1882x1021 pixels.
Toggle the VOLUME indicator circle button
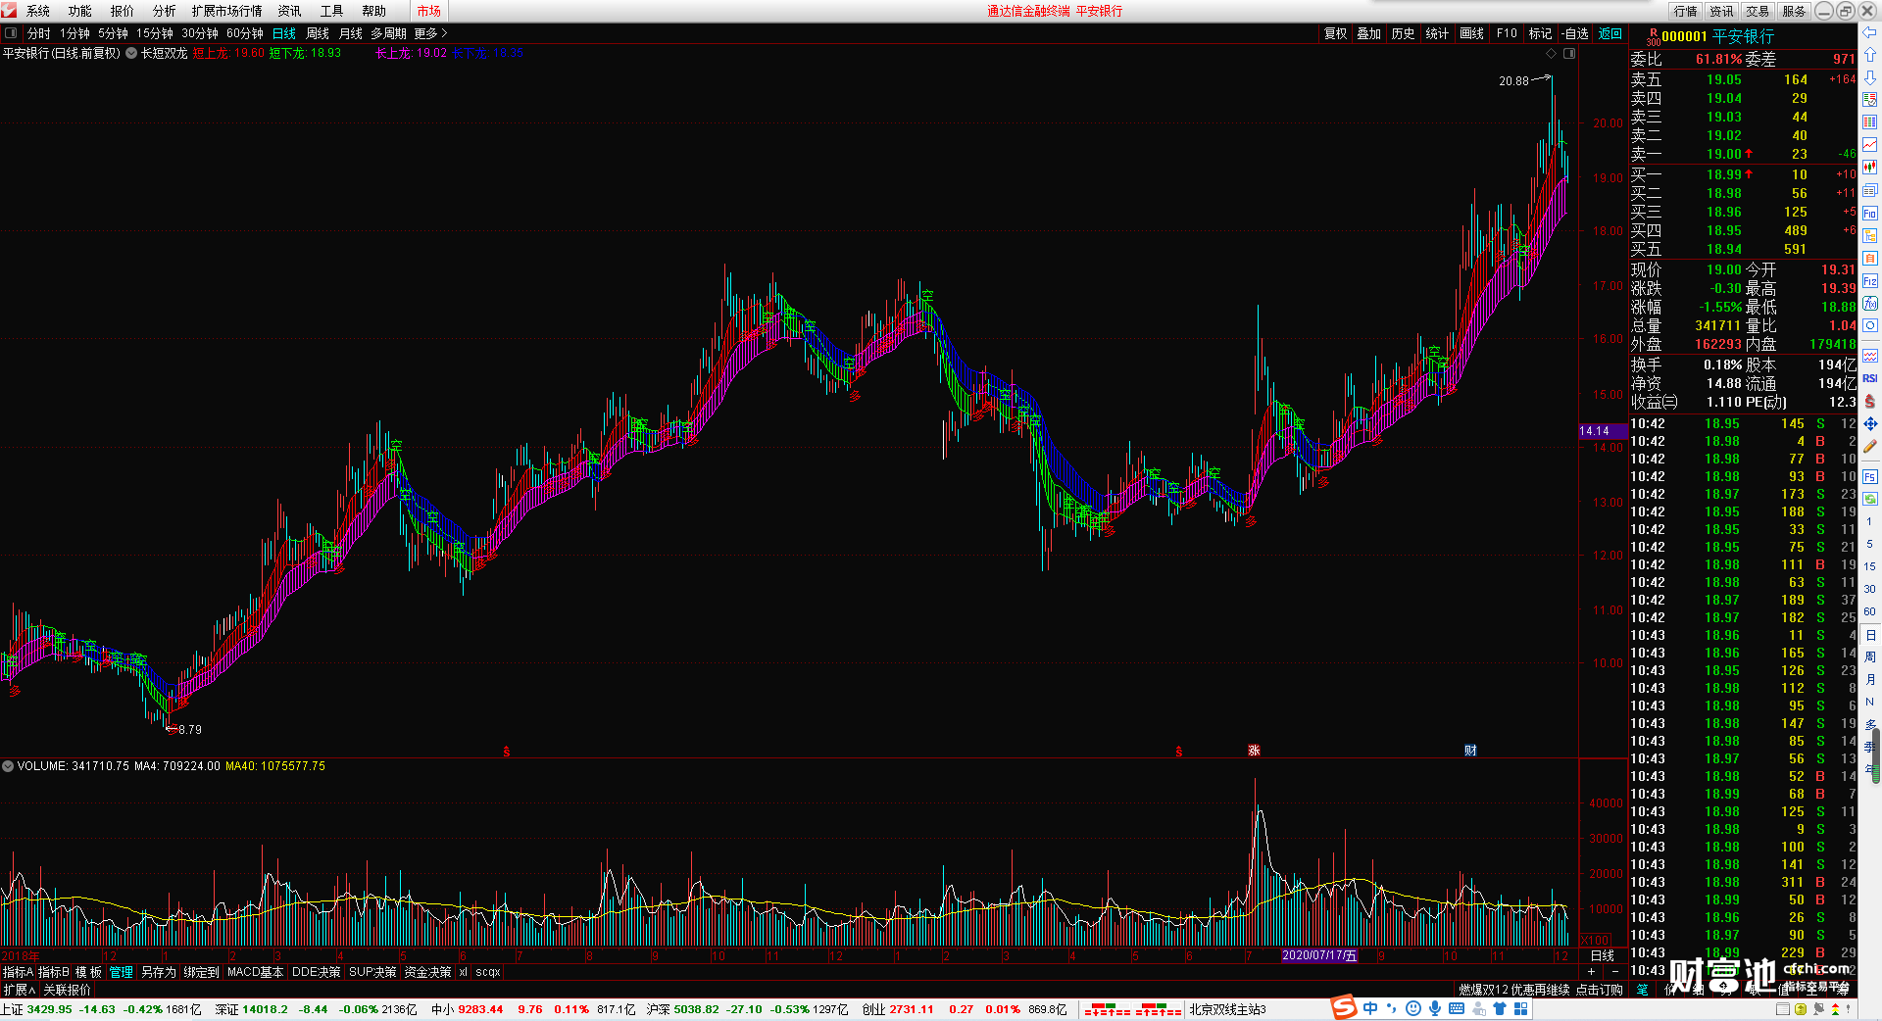[x=8, y=765]
